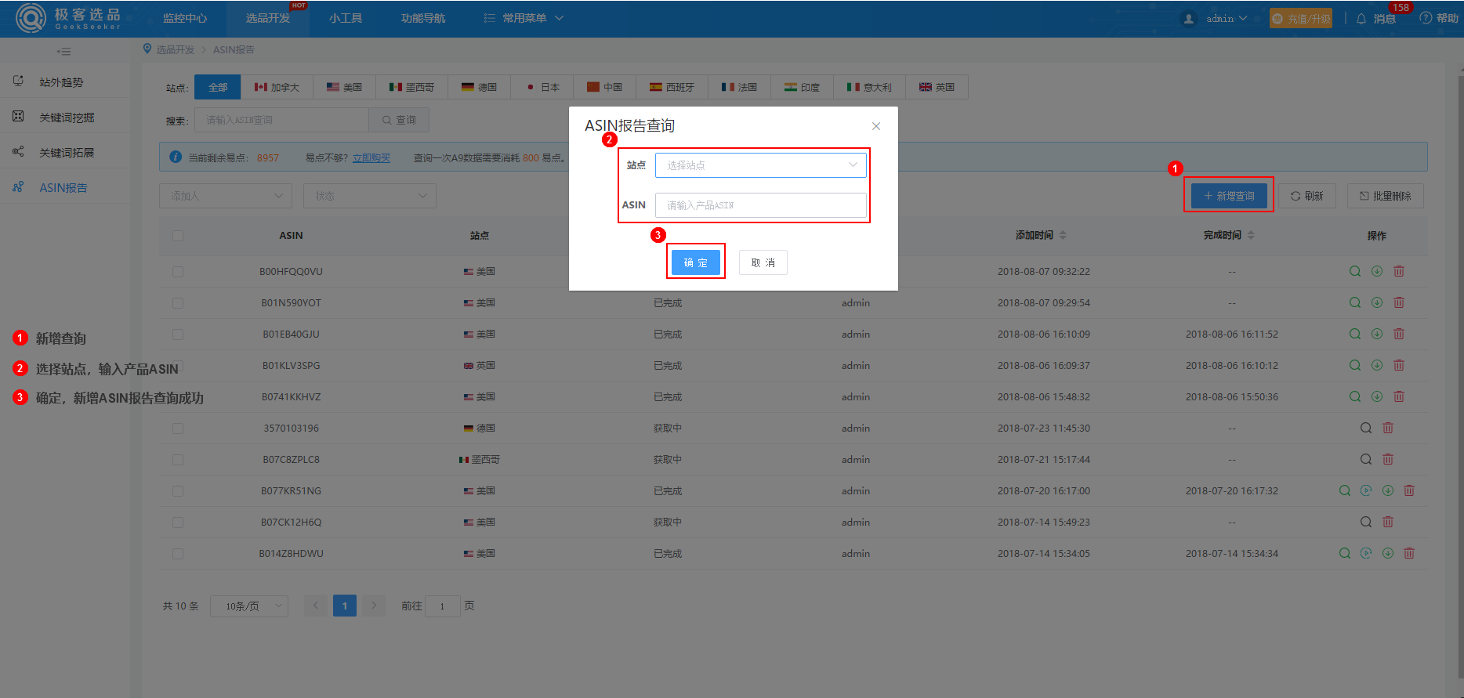Click the 极客选品 GeekSeeker logo
1464x698 pixels.
point(69,18)
